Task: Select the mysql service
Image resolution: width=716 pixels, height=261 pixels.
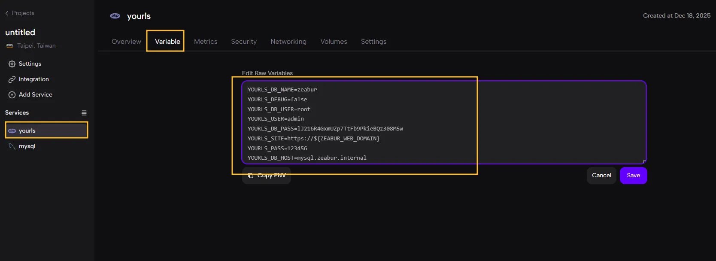Action: tap(46, 146)
